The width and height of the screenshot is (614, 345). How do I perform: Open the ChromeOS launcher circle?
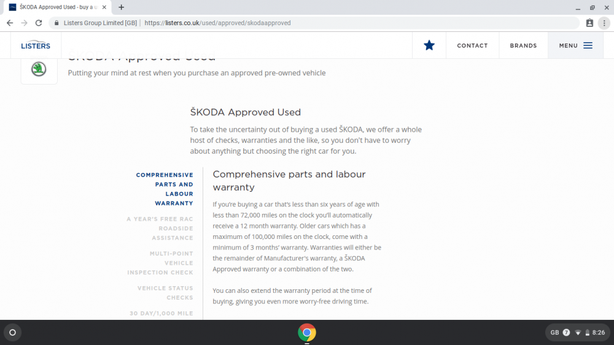(12, 333)
